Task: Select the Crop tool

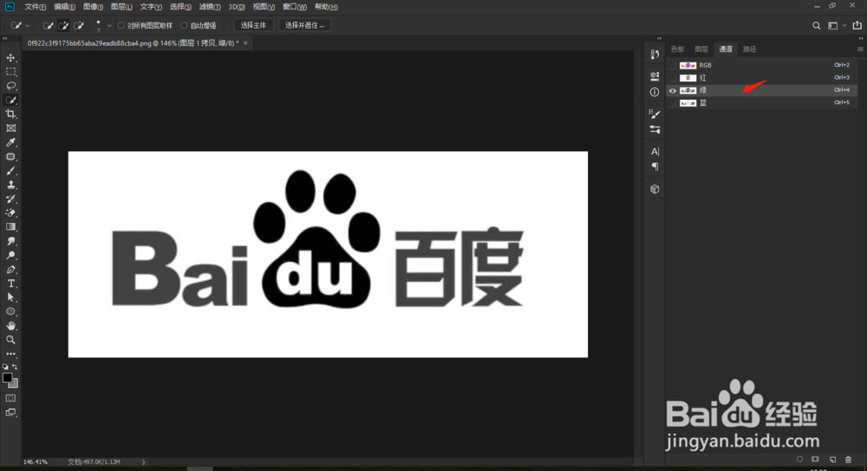Action: 10,114
